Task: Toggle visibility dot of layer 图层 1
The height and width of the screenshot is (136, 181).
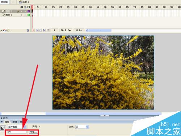Action: click(x=22, y=15)
